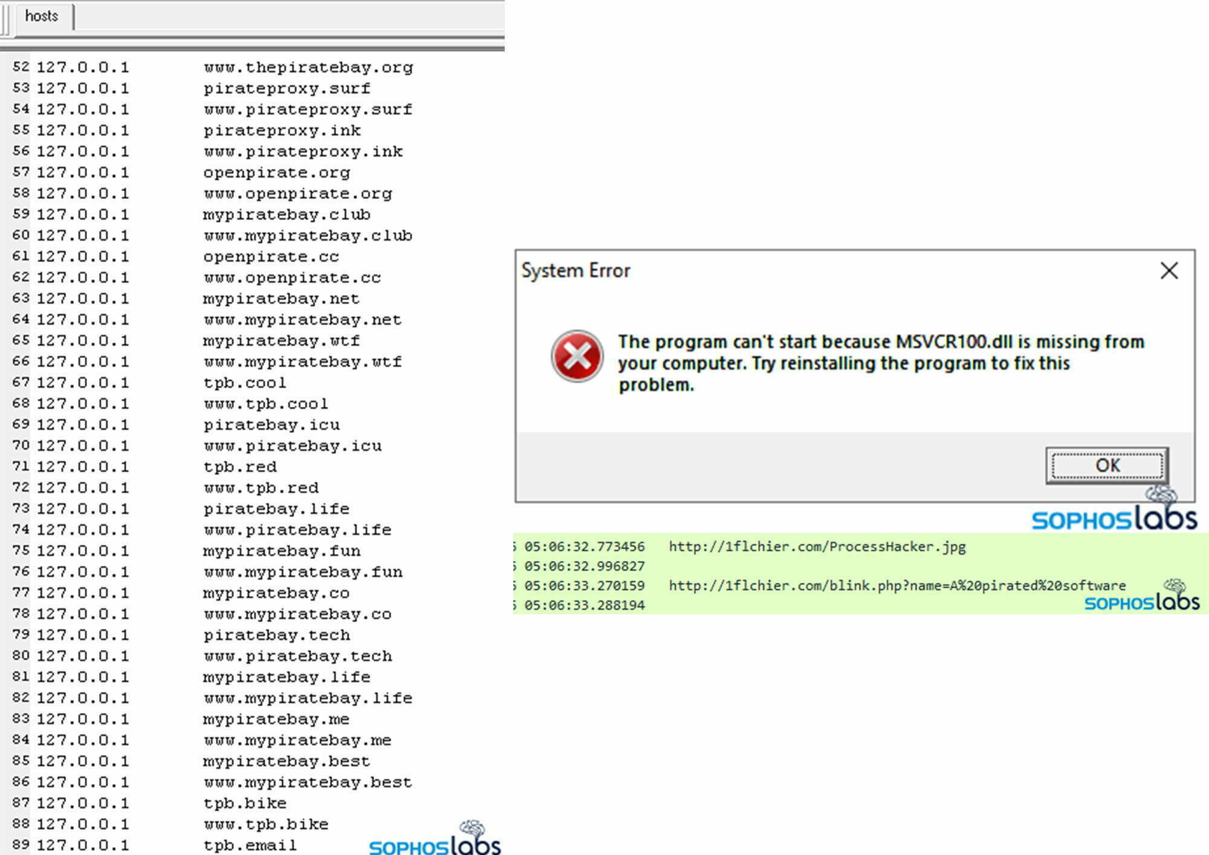
Task: Click www.mypiratebay.best on line 86
Action: point(308,782)
